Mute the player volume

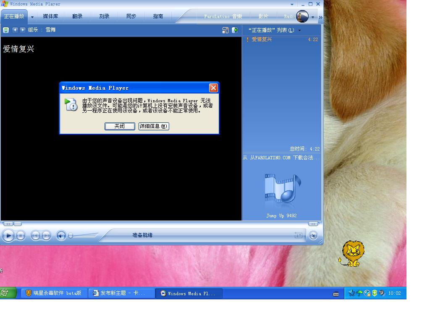coord(61,236)
